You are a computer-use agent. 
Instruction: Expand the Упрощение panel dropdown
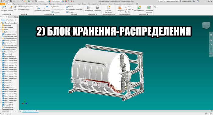[x=143, y=14]
